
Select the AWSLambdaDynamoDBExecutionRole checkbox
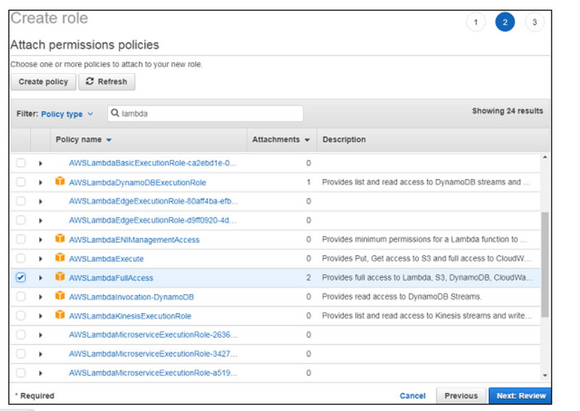click(21, 183)
